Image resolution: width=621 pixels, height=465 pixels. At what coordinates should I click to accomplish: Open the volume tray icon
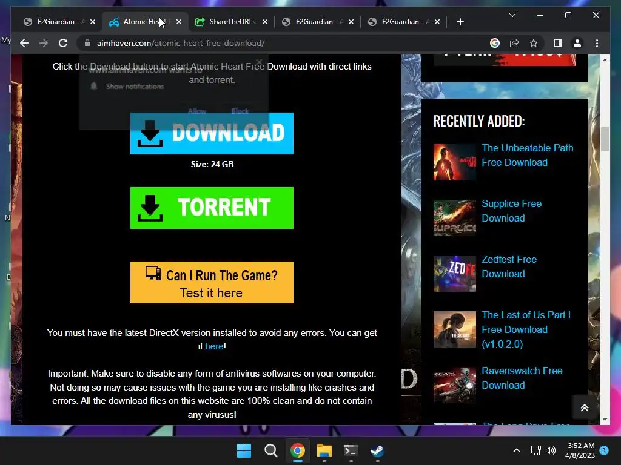[551, 450]
